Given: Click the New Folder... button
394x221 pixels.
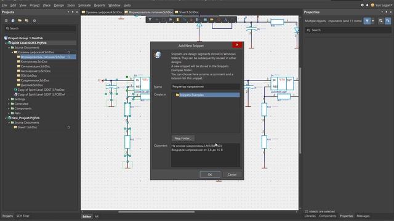Looking at the screenshot, I should [x=183, y=138].
